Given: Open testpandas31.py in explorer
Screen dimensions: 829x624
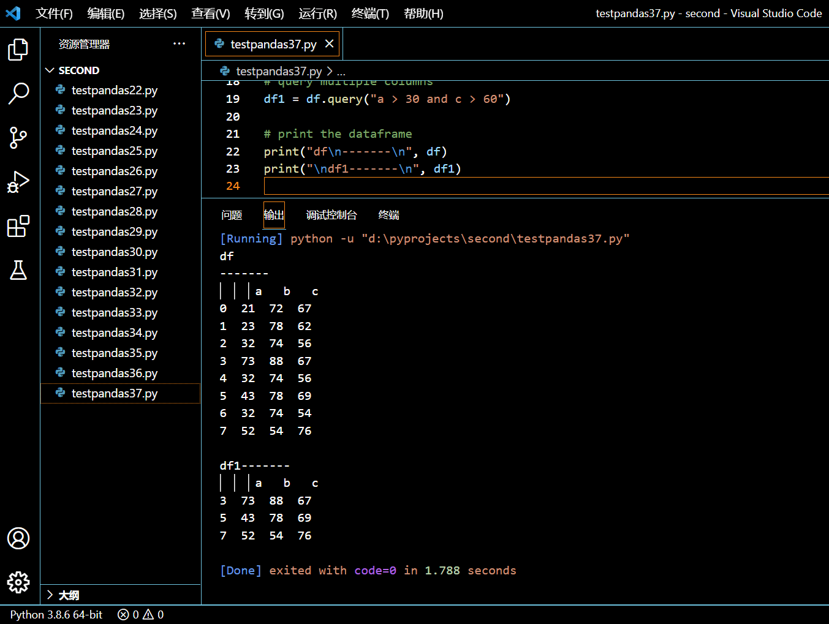Looking at the screenshot, I should tap(121, 272).
